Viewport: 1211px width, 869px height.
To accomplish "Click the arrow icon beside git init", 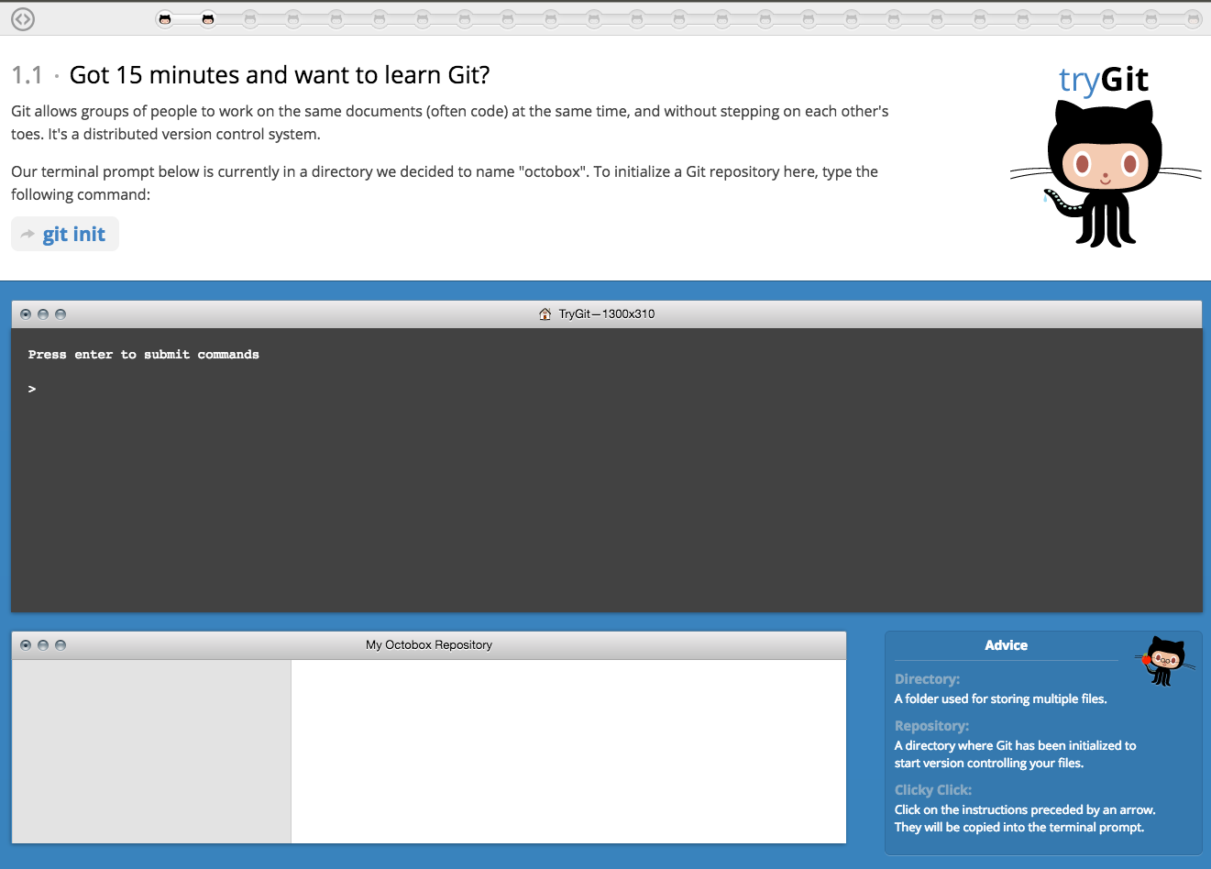I will pyautogui.click(x=28, y=235).
